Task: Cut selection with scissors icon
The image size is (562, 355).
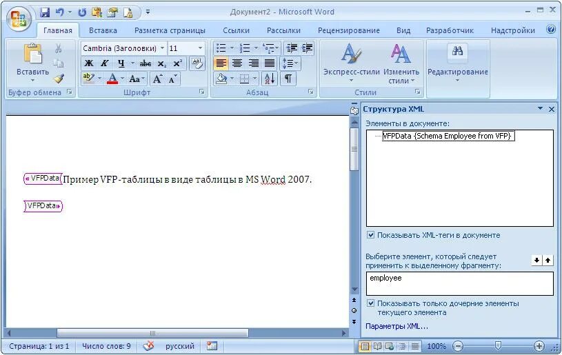Action: point(59,48)
